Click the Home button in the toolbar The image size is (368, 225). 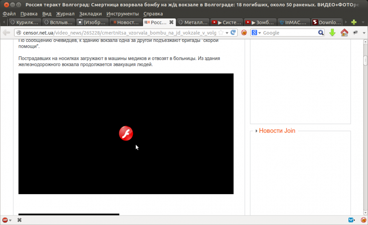click(344, 33)
